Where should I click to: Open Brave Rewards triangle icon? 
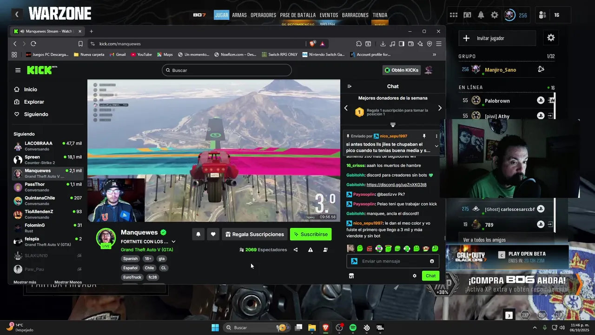tap(322, 44)
